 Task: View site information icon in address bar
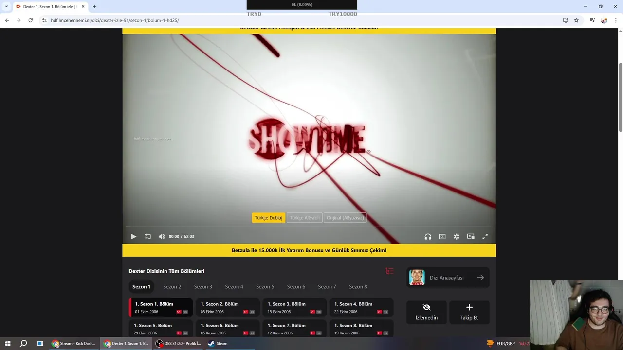(44, 20)
